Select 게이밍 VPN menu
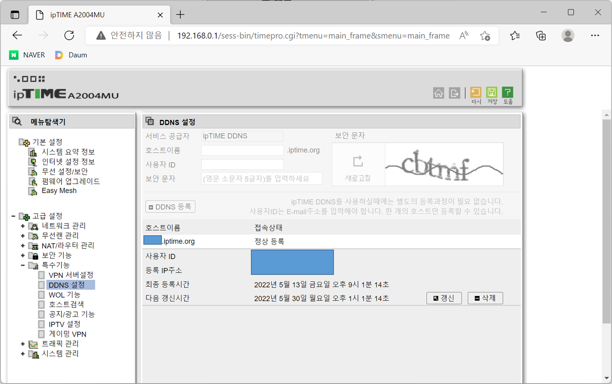The width and height of the screenshot is (612, 384). 68,334
